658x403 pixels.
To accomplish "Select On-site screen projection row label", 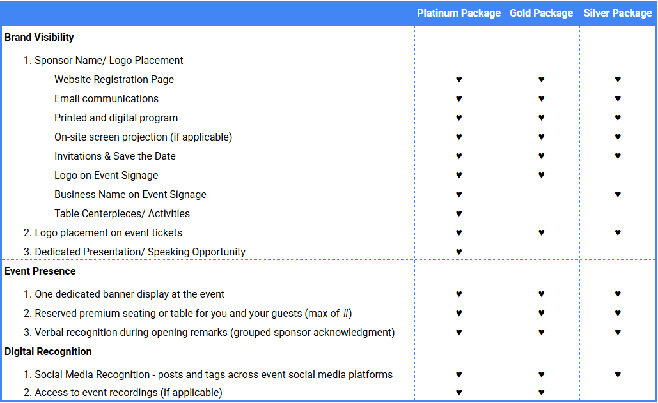I will coord(143,137).
